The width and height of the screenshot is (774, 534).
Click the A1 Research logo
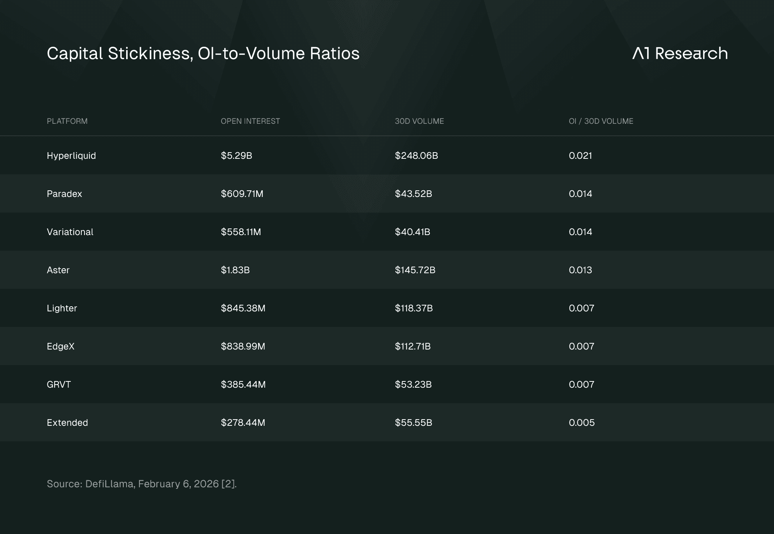(680, 53)
